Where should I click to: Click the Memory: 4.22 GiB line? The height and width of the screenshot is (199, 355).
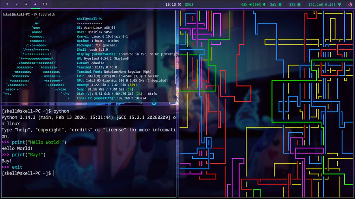pos(107,85)
